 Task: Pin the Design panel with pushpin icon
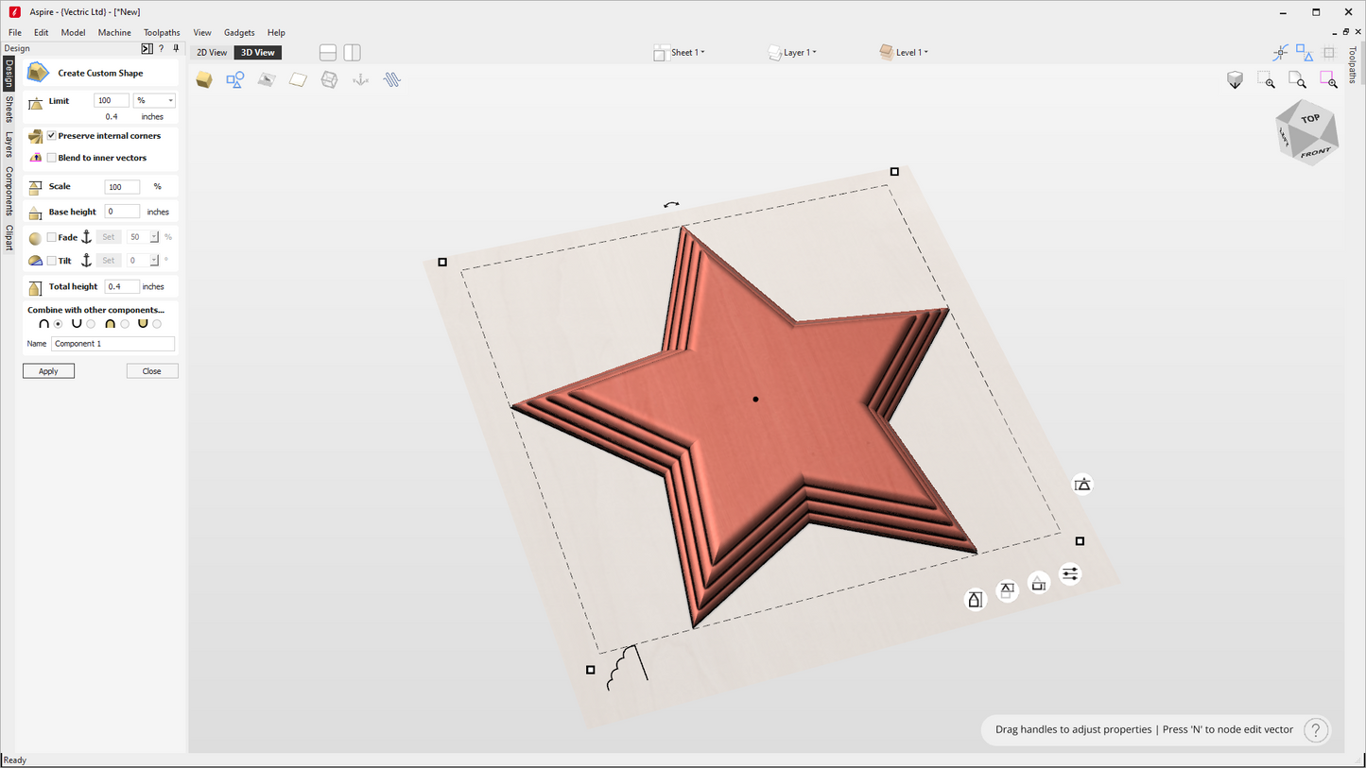[176, 48]
